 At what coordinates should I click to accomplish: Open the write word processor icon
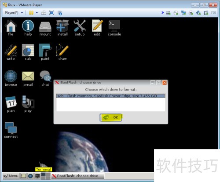tap(11, 52)
